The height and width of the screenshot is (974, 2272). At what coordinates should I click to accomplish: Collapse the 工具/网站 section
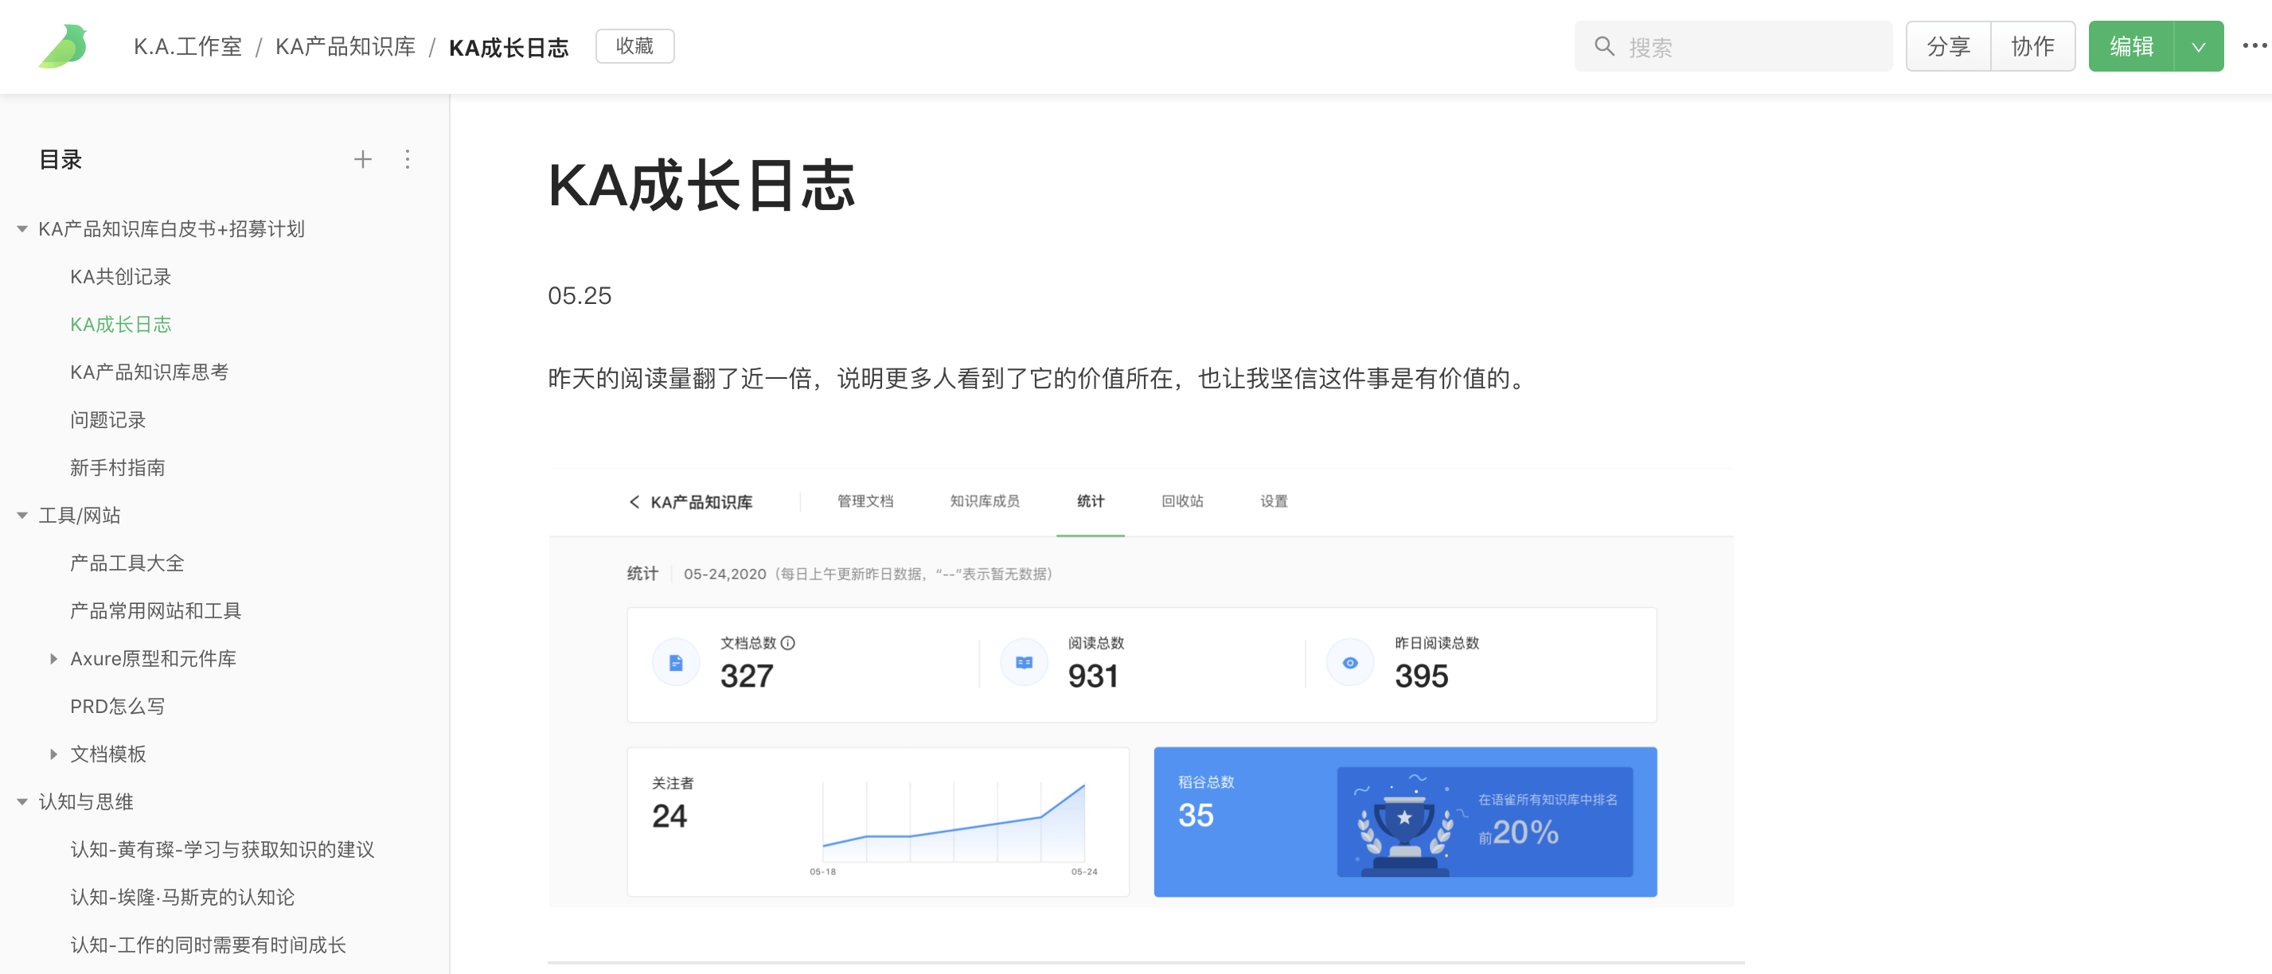point(22,516)
